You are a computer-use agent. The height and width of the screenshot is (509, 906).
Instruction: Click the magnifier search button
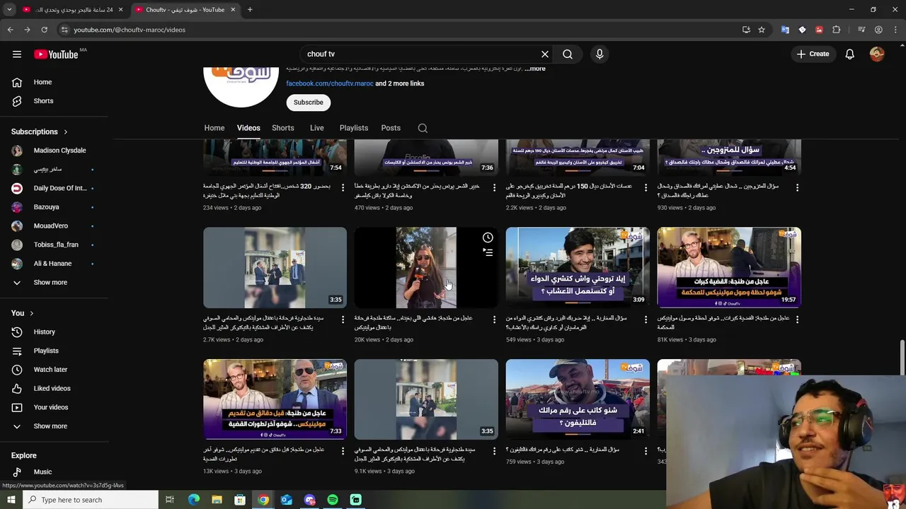[x=568, y=54]
